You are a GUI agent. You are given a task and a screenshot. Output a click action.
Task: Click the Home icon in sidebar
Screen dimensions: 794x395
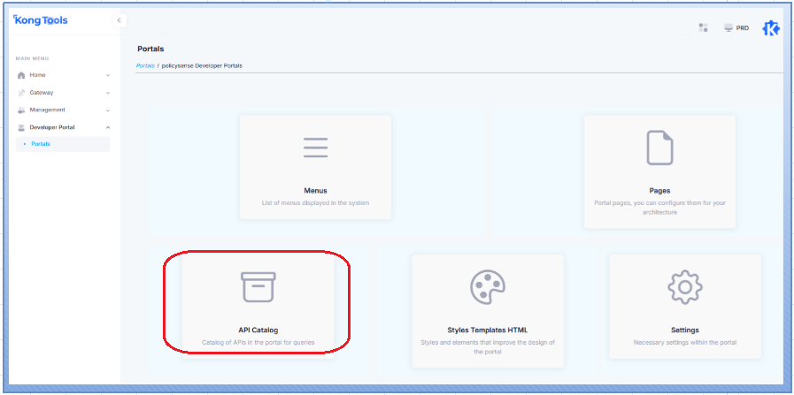(21, 75)
